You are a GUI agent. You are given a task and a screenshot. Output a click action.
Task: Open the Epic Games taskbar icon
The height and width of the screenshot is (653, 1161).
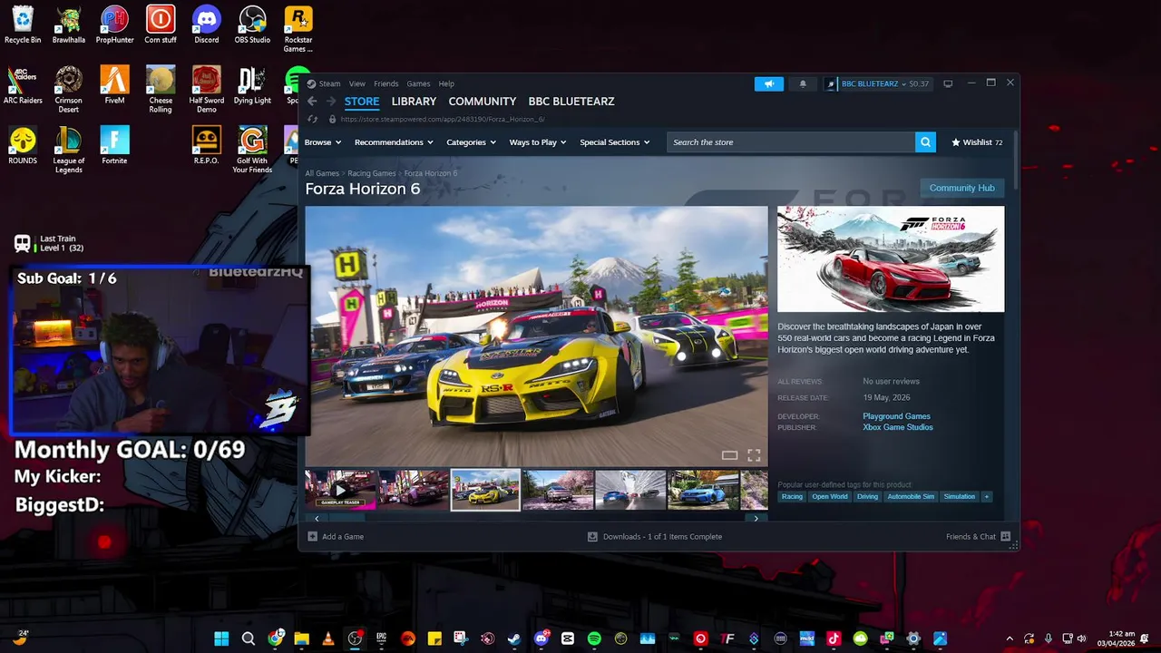click(x=381, y=638)
